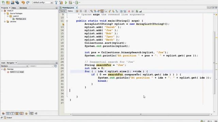Toggle show static members in Navigator
The image size is (218, 122).
13,114
